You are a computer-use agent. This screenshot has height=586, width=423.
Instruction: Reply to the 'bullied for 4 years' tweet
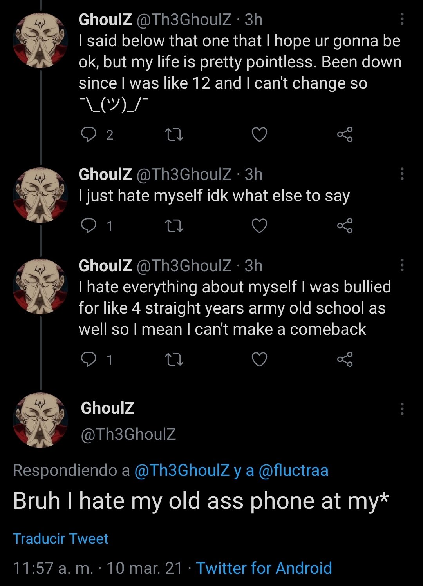(x=89, y=359)
